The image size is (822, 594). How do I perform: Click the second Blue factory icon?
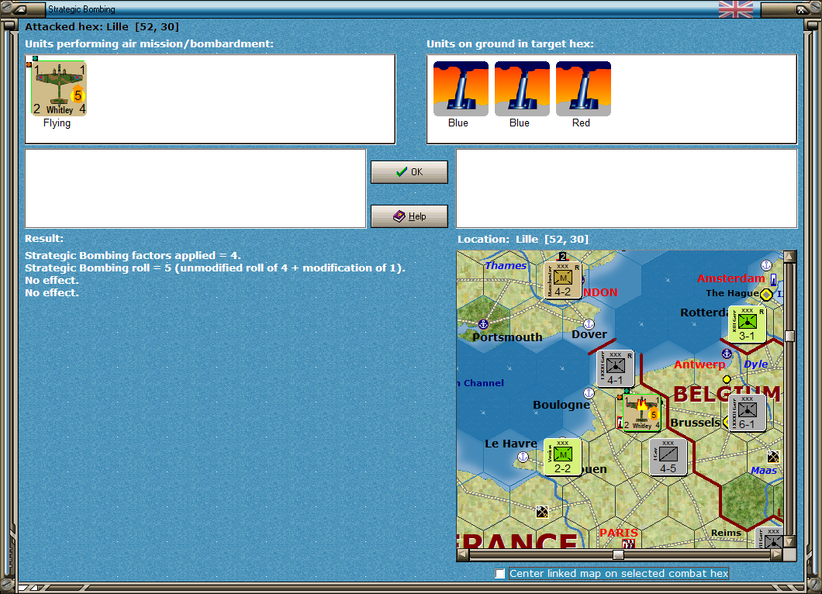pos(522,88)
